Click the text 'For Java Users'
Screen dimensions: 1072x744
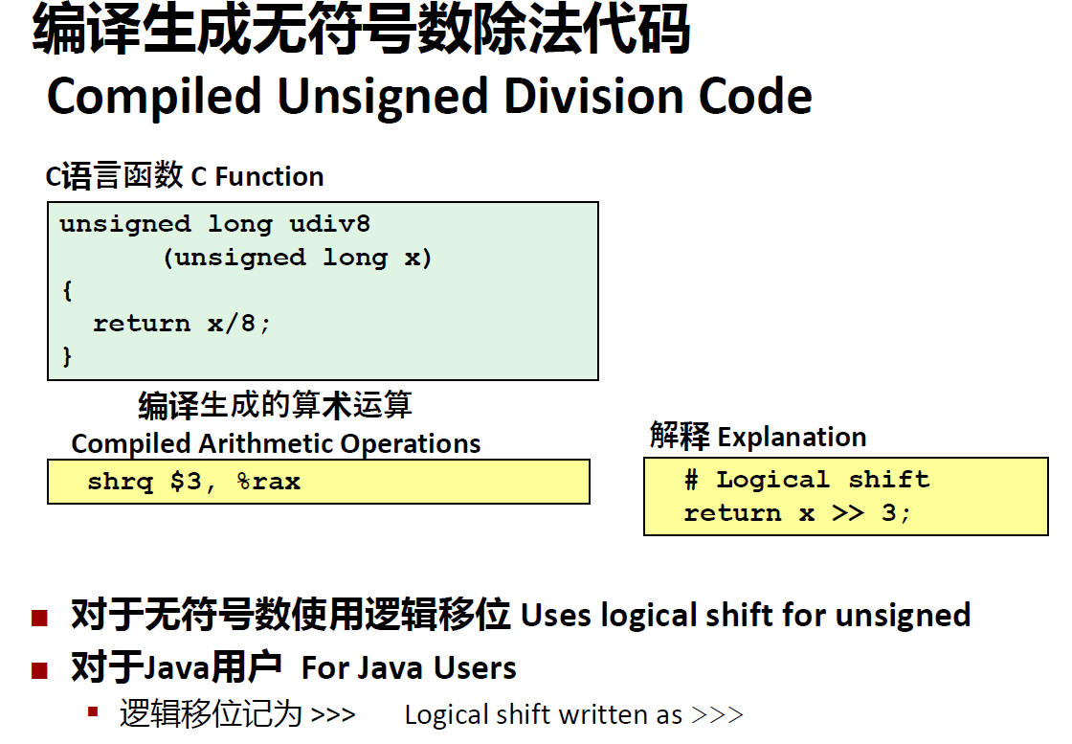tap(409, 668)
